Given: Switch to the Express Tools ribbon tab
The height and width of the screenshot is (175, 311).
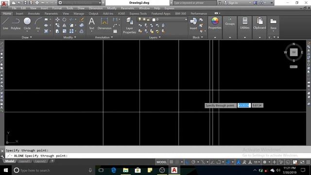Looking at the screenshot, I should 138,14.
